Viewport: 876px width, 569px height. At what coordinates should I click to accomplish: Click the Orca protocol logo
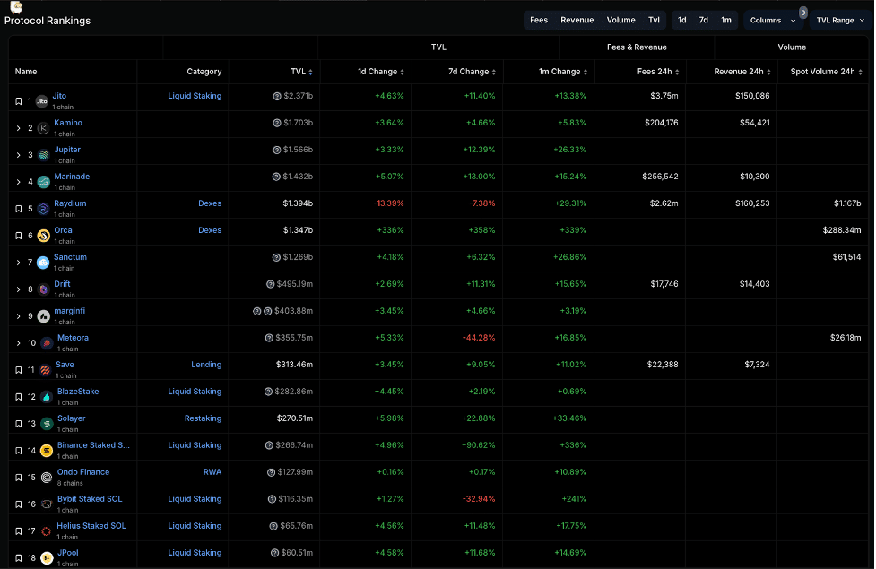pos(43,236)
